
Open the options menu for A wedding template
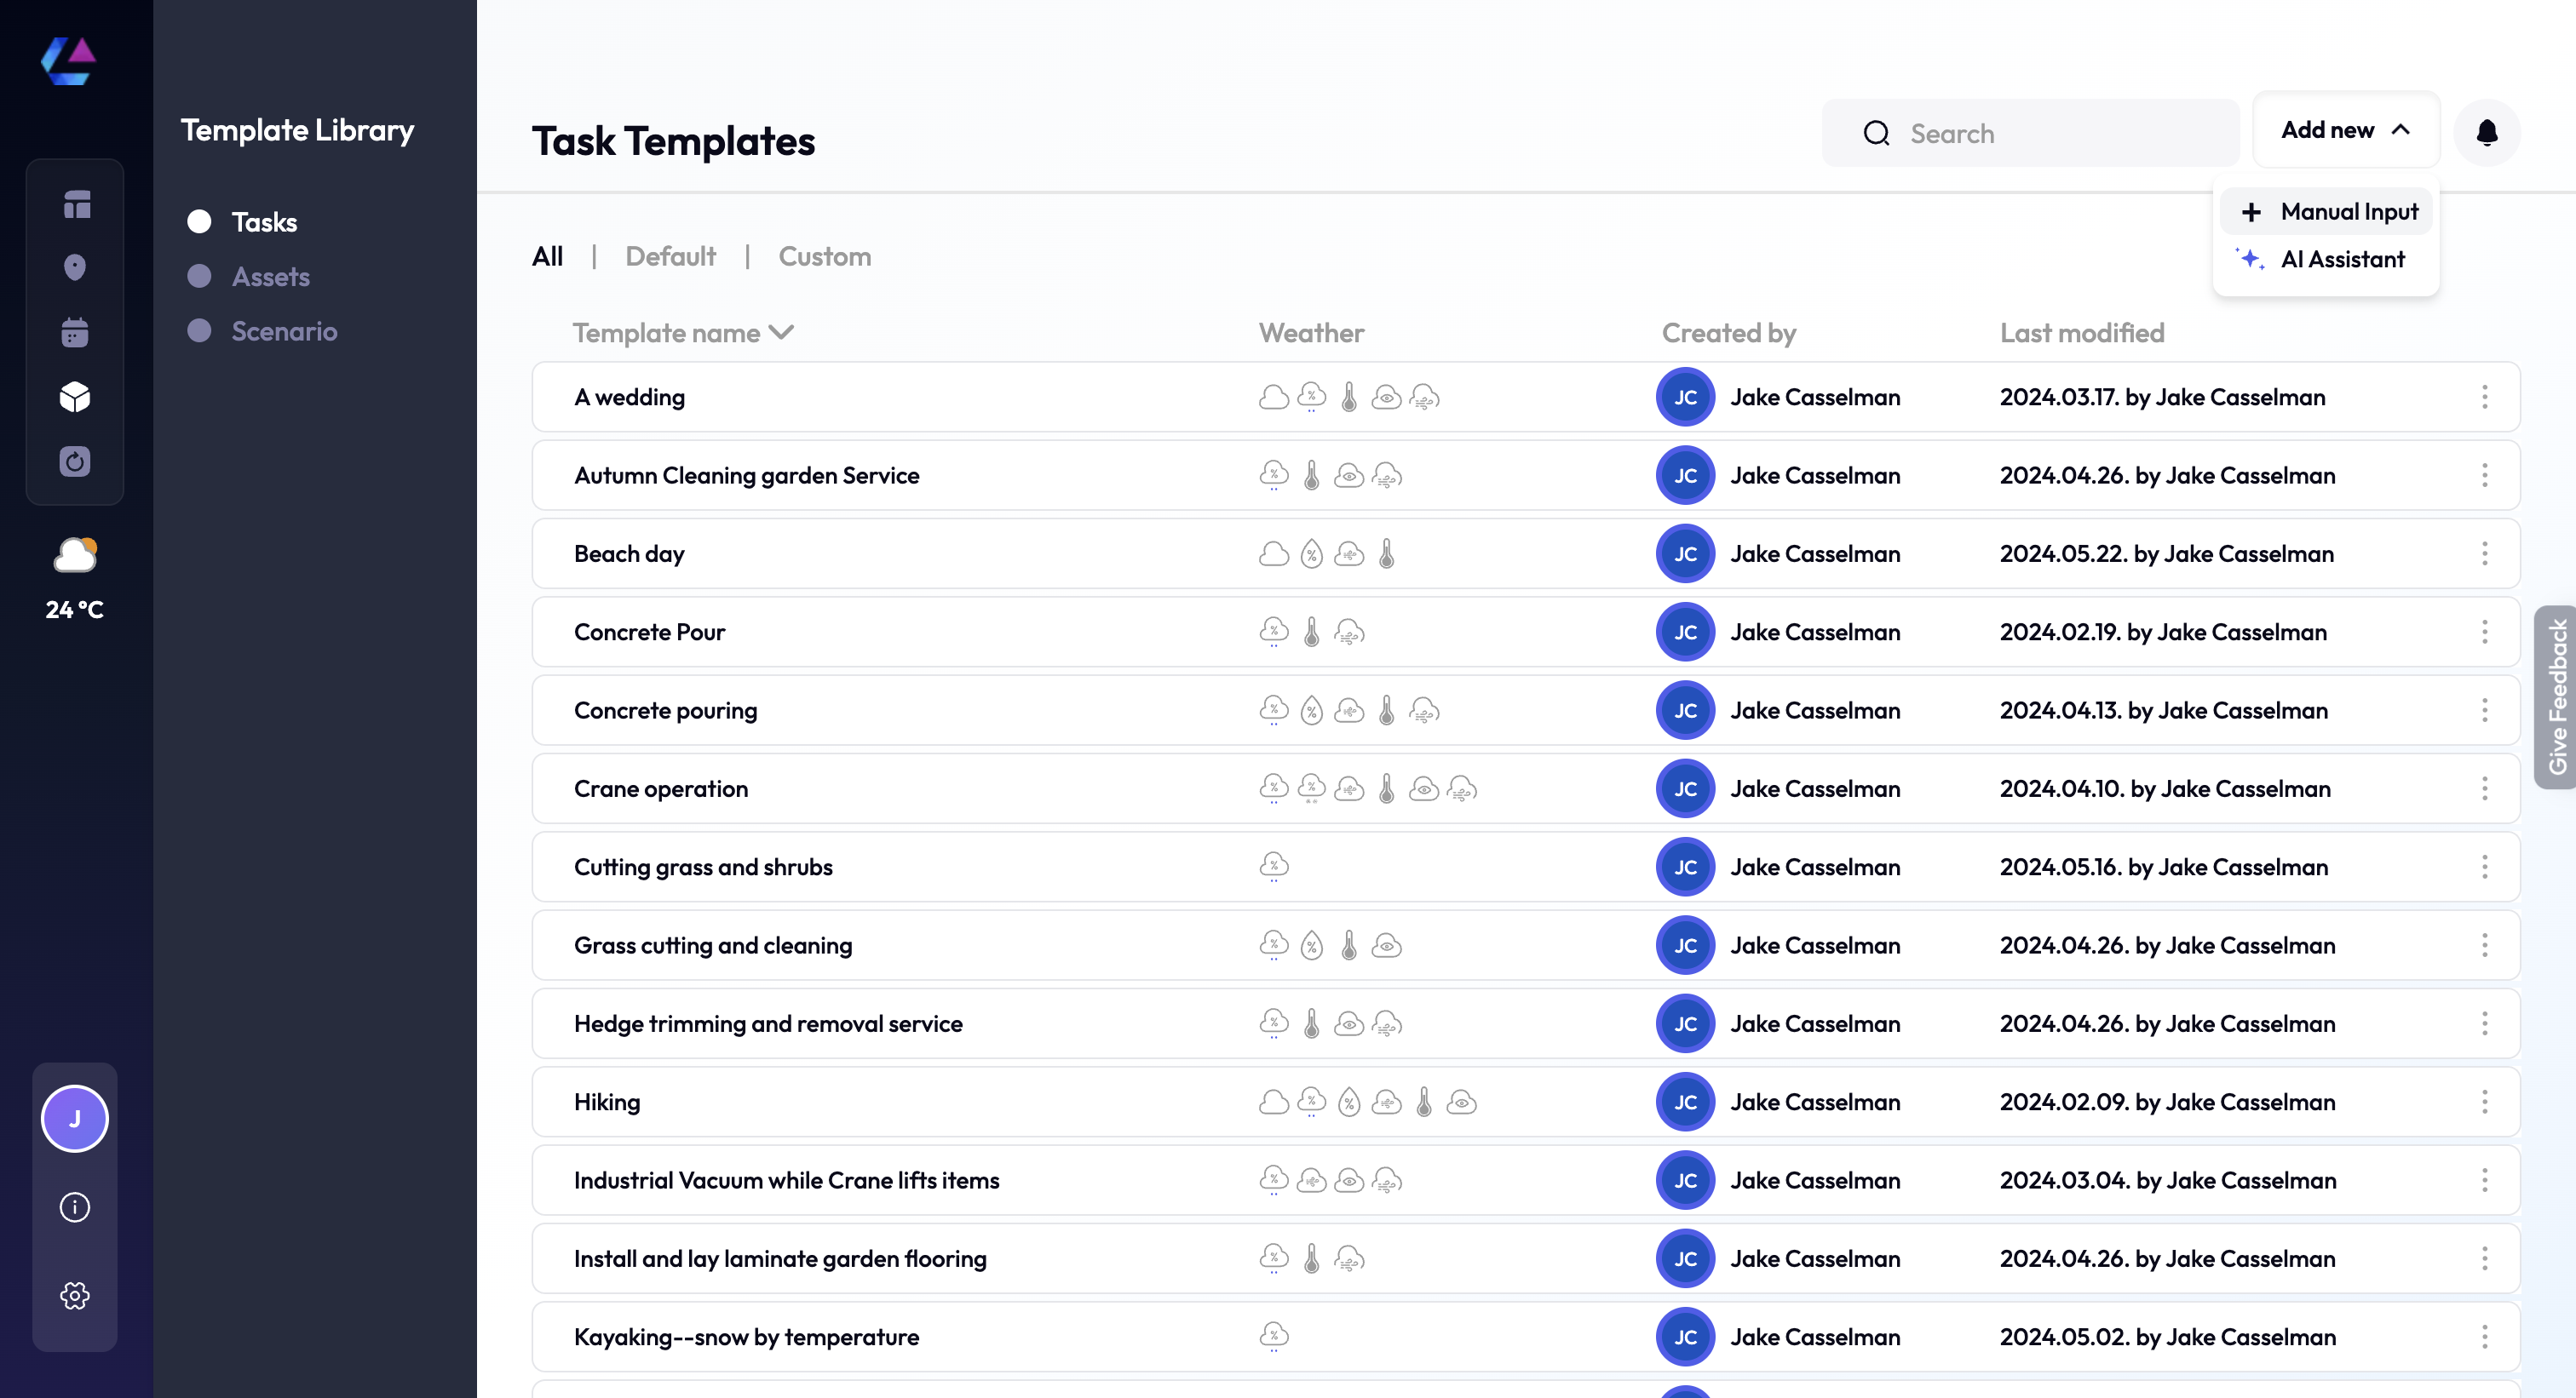[2484, 397]
